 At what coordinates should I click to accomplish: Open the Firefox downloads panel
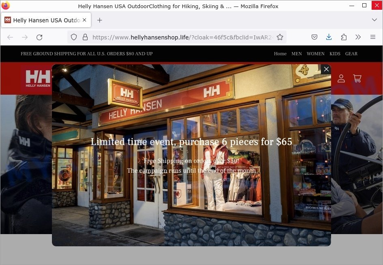pyautogui.click(x=329, y=37)
